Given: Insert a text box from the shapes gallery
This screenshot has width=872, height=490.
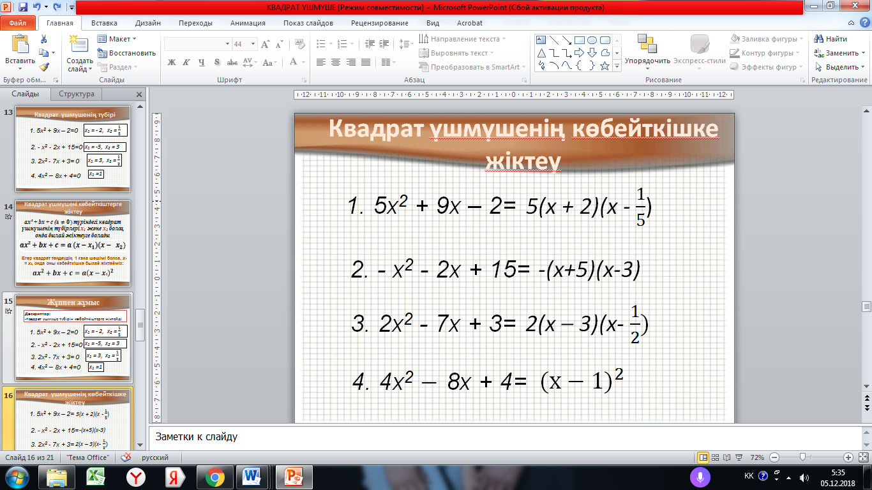Looking at the screenshot, I should pos(541,40).
